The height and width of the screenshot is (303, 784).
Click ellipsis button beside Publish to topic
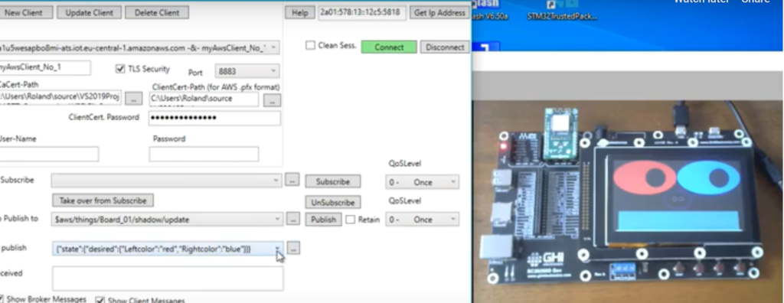pyautogui.click(x=293, y=219)
